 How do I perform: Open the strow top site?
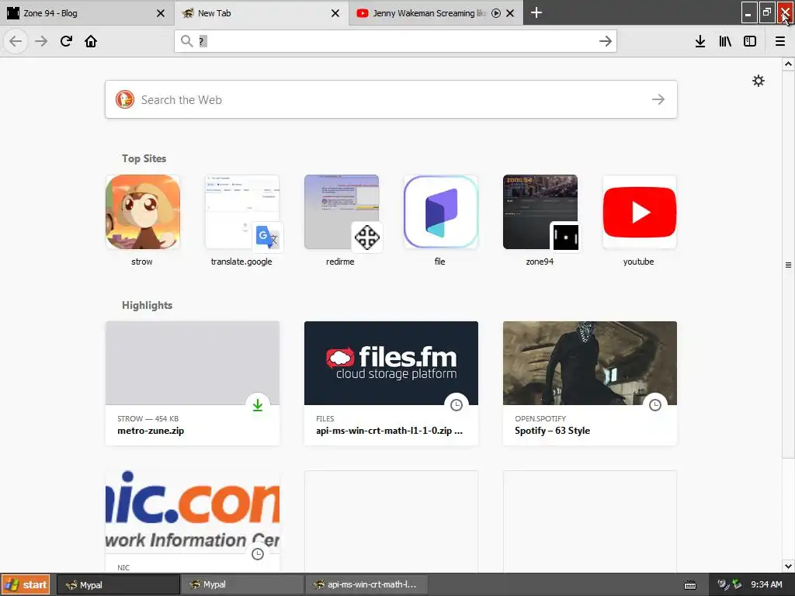pyautogui.click(x=143, y=220)
